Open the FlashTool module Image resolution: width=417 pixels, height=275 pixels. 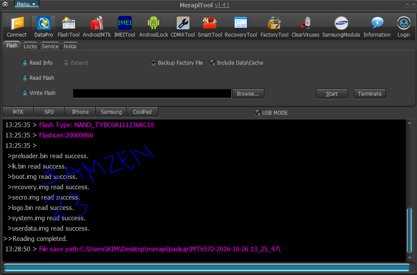[x=68, y=27]
